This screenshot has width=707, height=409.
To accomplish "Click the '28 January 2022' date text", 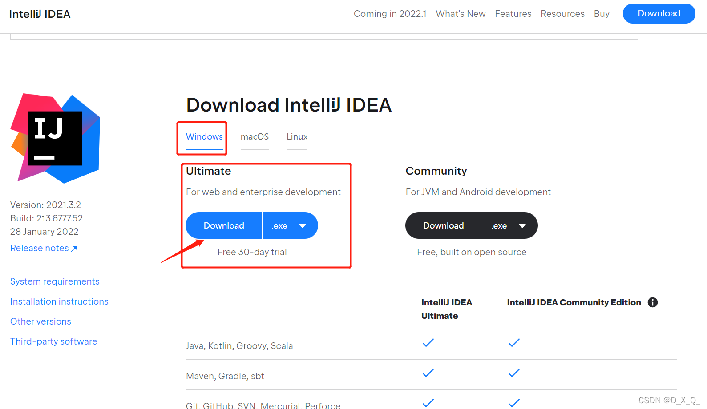I will [x=44, y=232].
